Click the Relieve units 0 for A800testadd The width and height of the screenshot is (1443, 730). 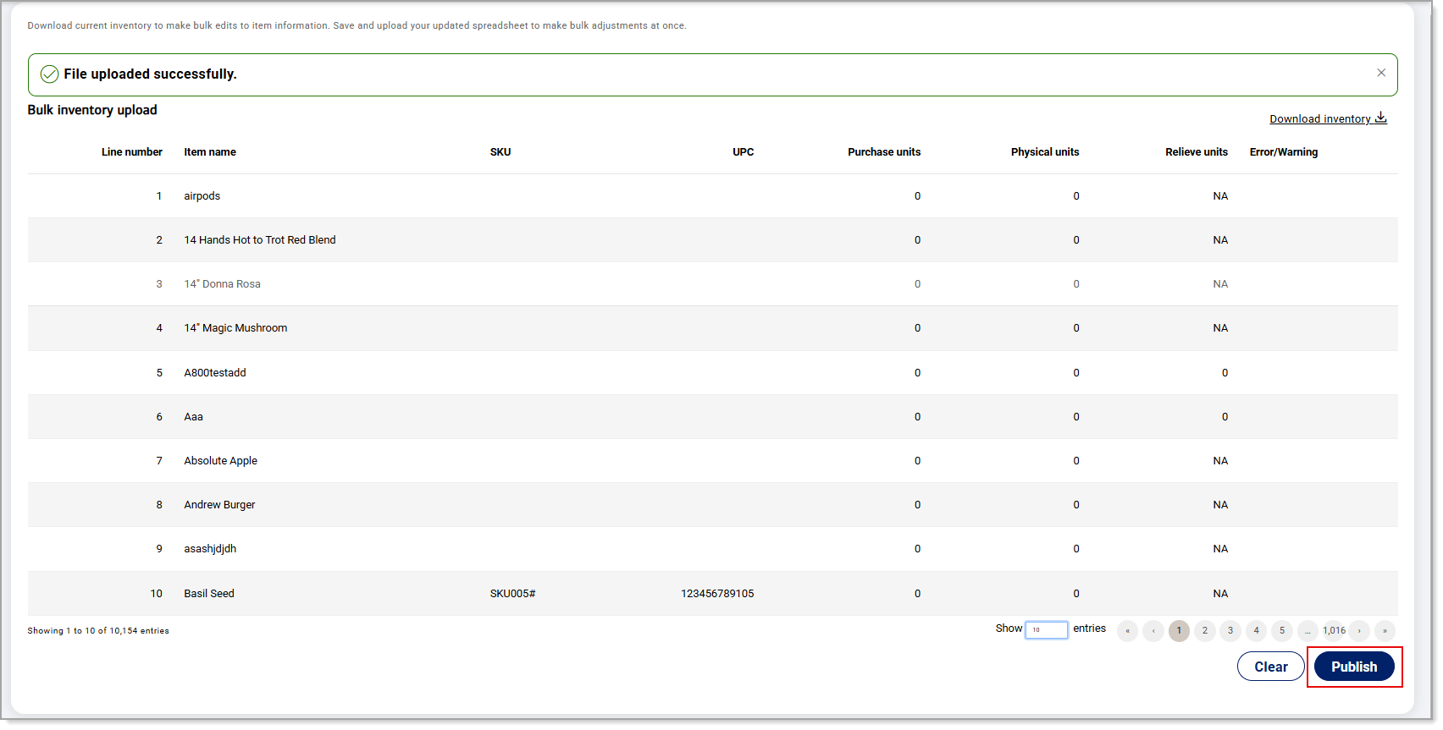[x=1225, y=373]
